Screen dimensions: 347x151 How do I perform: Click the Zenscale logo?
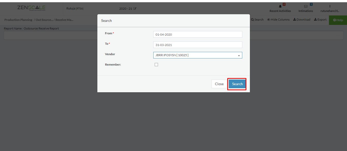(x=32, y=8)
